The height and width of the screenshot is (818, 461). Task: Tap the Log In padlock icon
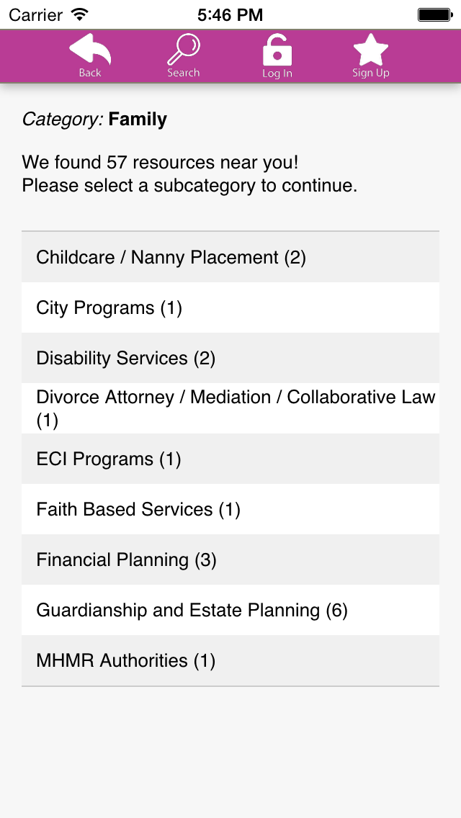(x=277, y=50)
